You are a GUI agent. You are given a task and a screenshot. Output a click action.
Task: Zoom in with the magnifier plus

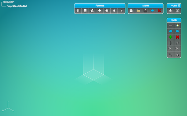coord(170,49)
